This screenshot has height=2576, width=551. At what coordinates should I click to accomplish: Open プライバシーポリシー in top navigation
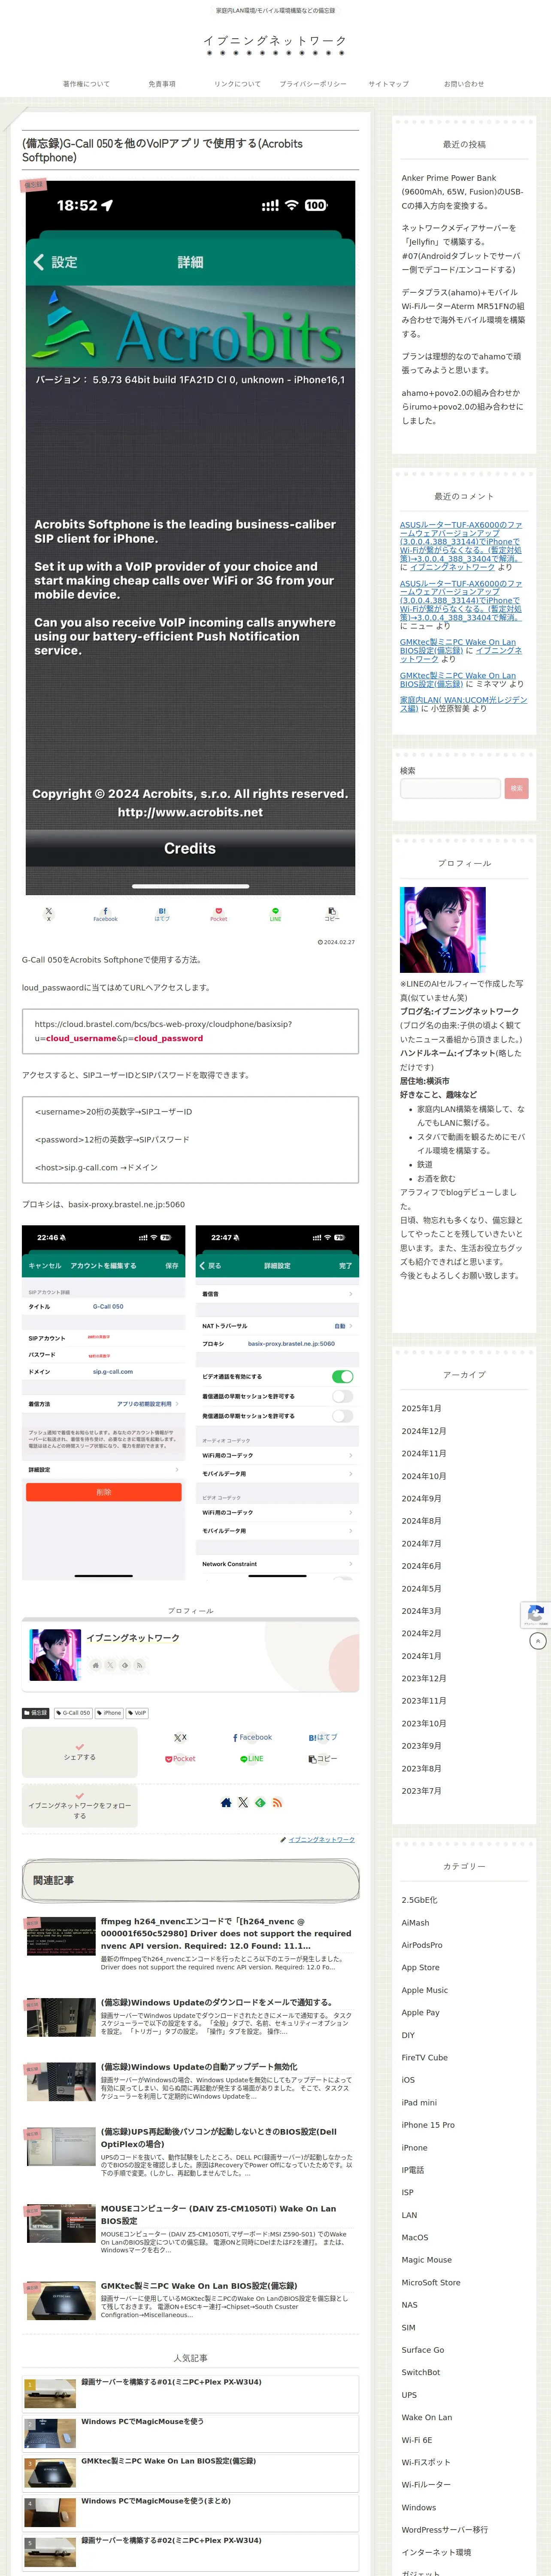pos(313,84)
